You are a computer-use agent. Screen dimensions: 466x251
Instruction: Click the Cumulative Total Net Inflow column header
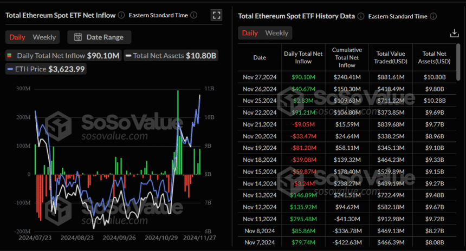coord(347,57)
